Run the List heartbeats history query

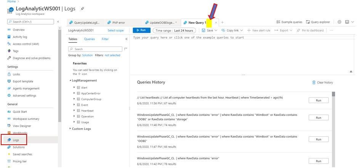[x=319, y=100]
